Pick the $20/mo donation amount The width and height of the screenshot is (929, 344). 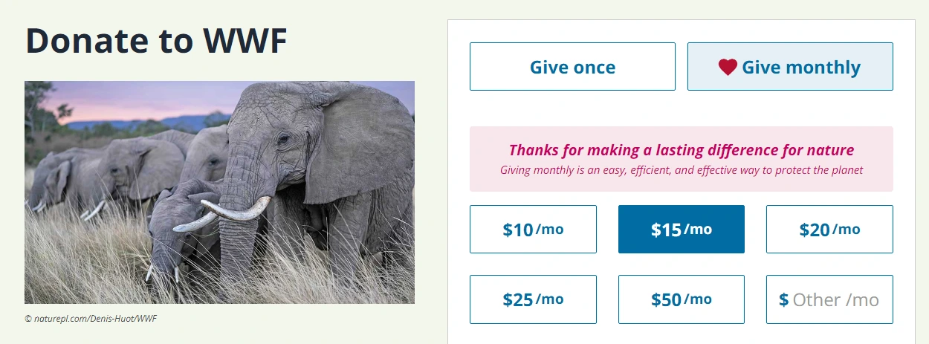829,230
